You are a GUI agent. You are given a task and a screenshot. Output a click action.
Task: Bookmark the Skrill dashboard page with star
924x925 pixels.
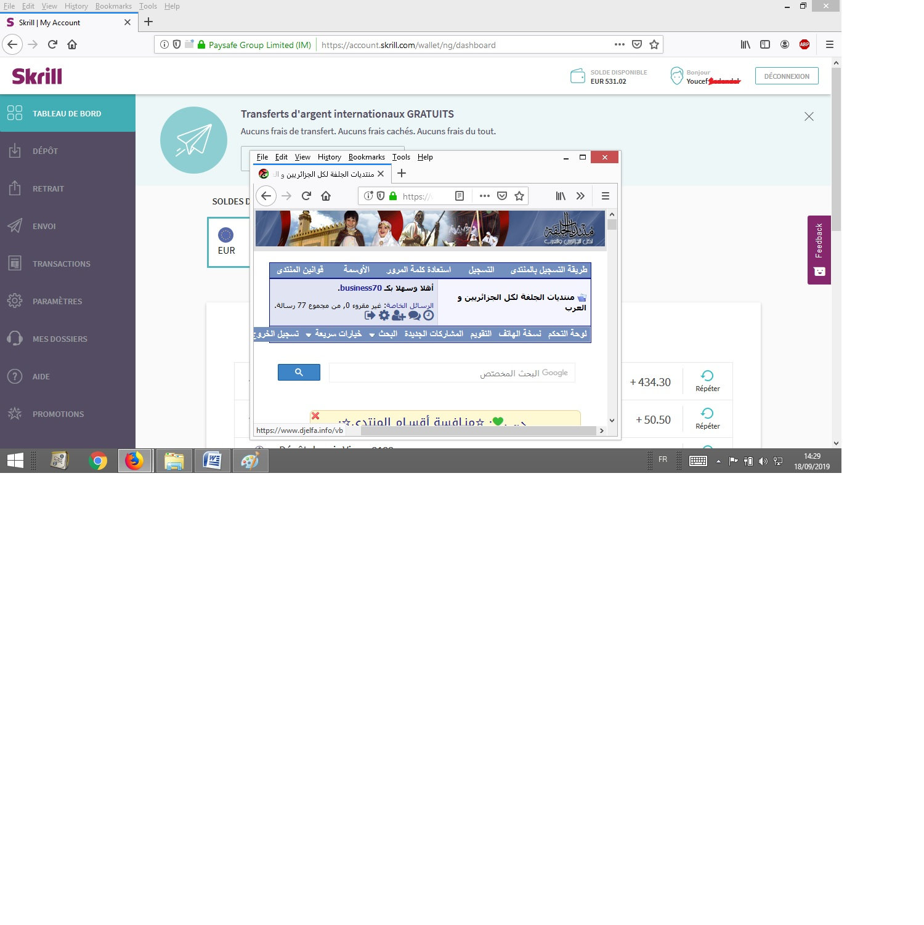pos(654,44)
